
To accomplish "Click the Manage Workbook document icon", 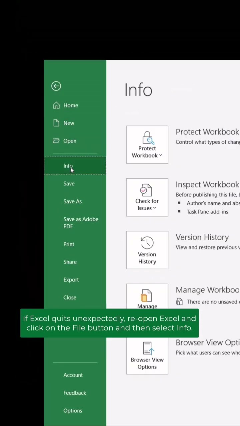I will 147,296.
